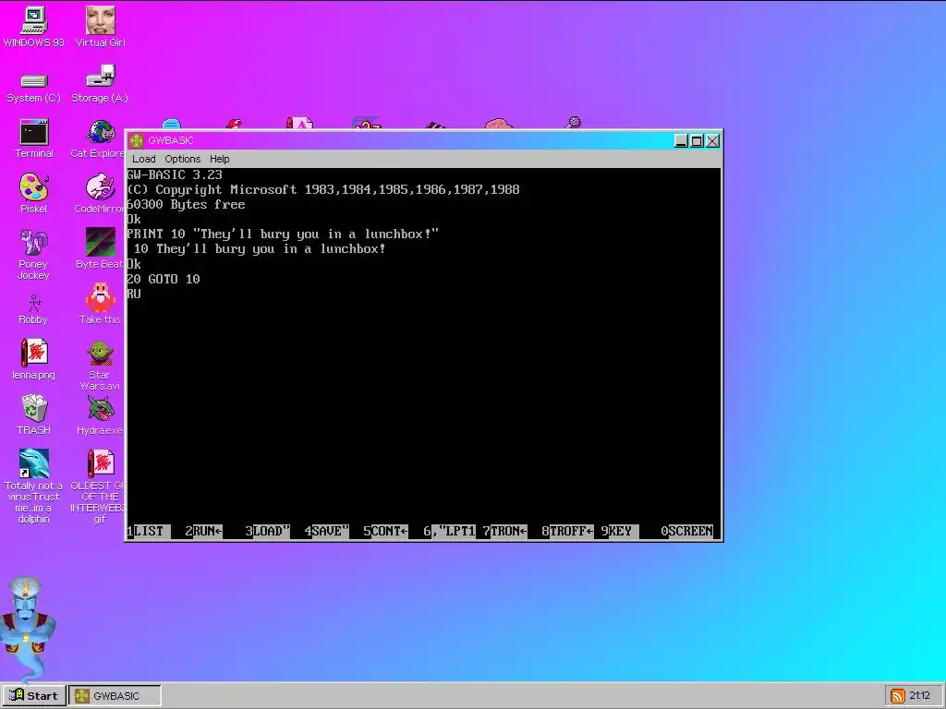The image size is (946, 709).
Task: Open the WINDOWS 93 desktop icon
Action: 34,27
